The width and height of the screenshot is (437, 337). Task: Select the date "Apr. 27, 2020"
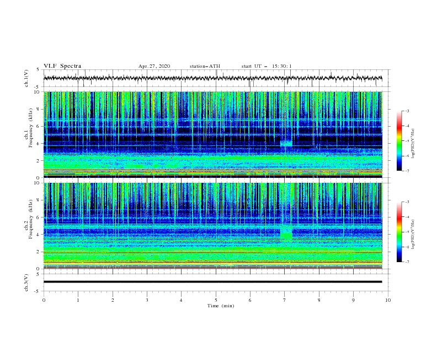click(x=154, y=66)
